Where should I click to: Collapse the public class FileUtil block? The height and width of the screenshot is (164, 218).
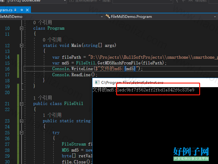pos(22,104)
